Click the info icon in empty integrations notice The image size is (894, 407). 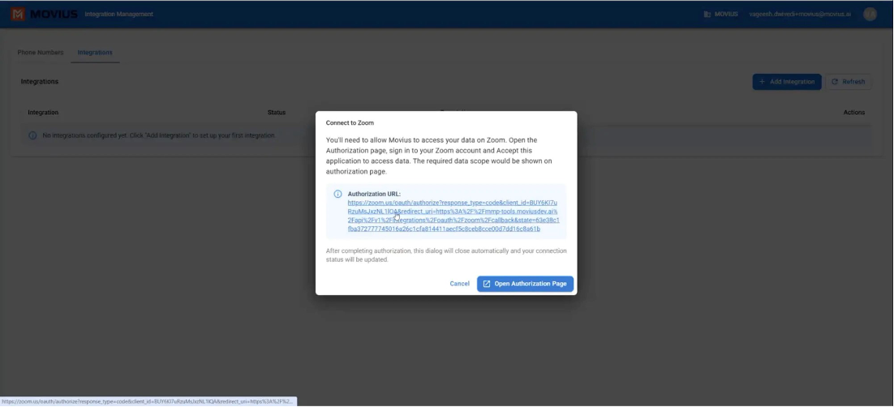[x=32, y=135]
